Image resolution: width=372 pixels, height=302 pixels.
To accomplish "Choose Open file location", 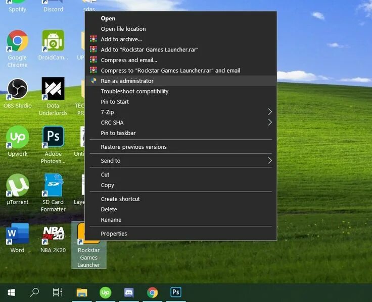I will click(x=181, y=29).
